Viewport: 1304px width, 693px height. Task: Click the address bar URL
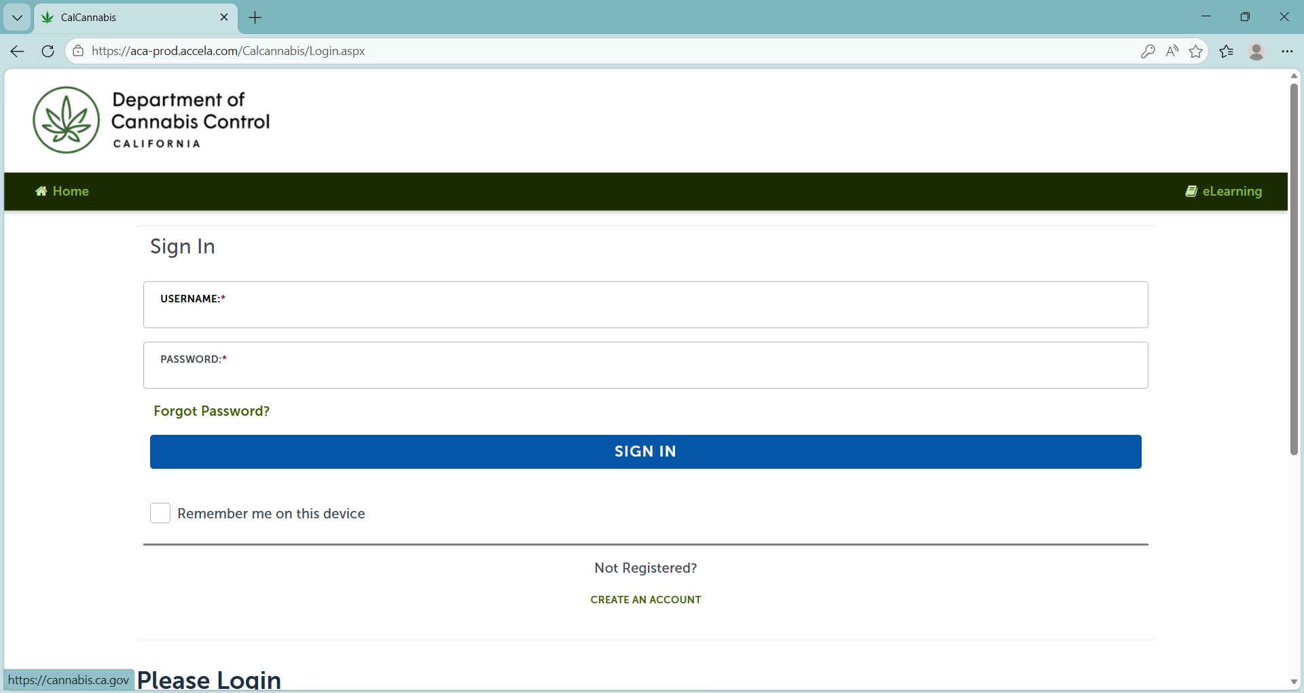click(x=228, y=51)
